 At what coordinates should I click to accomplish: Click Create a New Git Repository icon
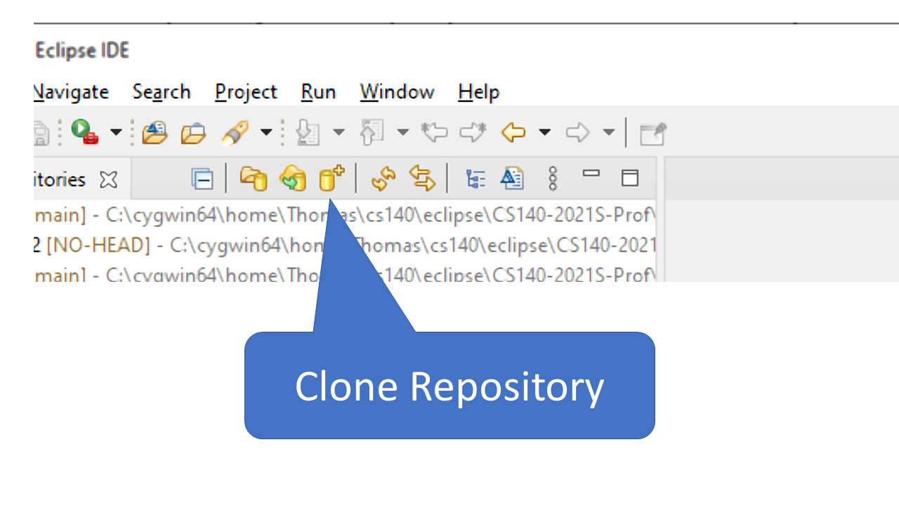[332, 179]
